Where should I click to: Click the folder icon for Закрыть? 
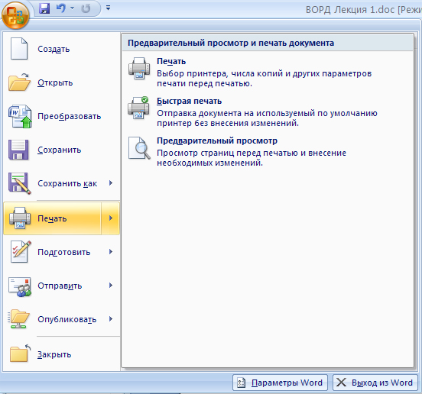pos(20,353)
